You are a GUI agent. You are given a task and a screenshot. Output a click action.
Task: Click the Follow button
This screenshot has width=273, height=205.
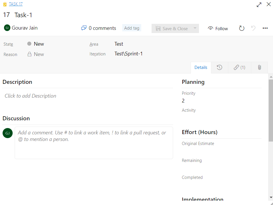click(218, 28)
